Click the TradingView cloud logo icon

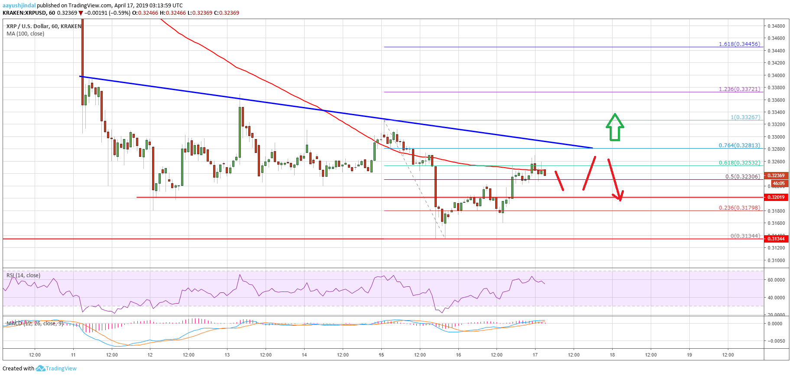40,369
